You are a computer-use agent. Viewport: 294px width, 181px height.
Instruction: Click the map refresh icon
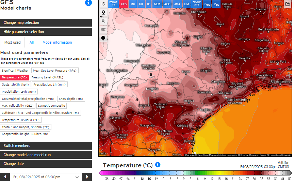point(103,4)
